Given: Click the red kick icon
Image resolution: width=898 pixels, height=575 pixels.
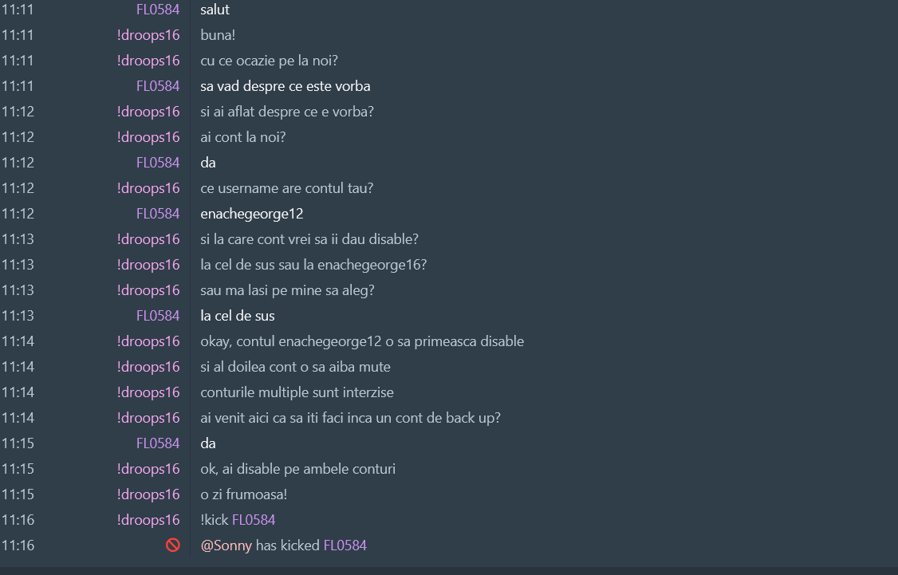Looking at the screenshot, I should [172, 545].
